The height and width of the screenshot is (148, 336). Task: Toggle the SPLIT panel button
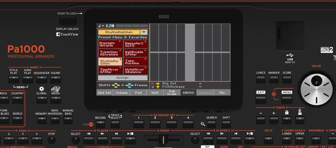pos(268,140)
